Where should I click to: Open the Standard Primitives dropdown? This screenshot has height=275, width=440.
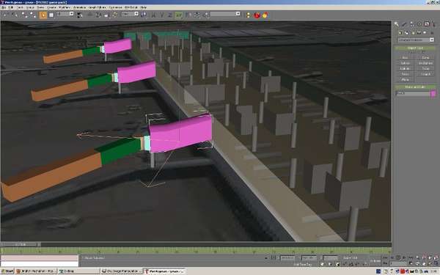pyautogui.click(x=416, y=40)
